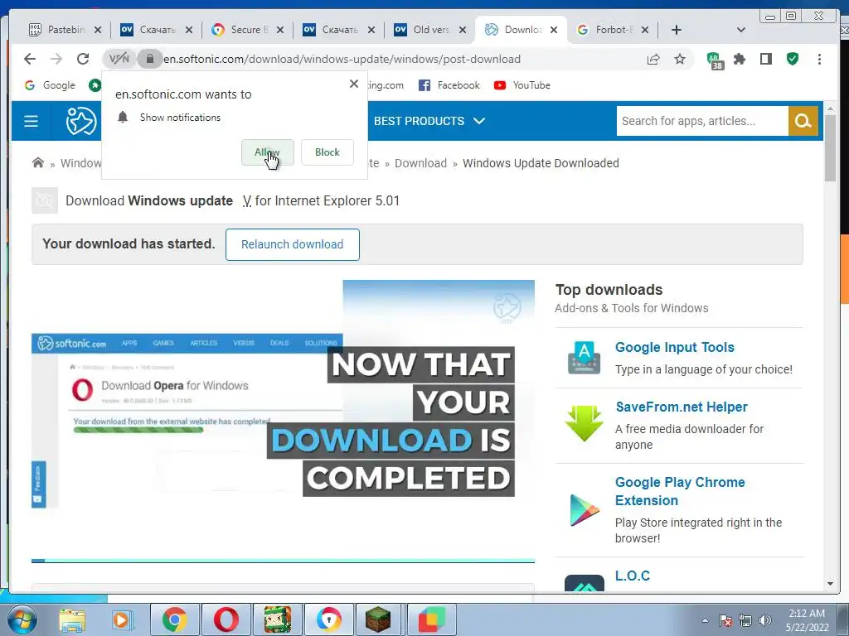Image resolution: width=849 pixels, height=636 pixels.
Task: Open the Google Input Tools icon
Action: tap(584, 358)
